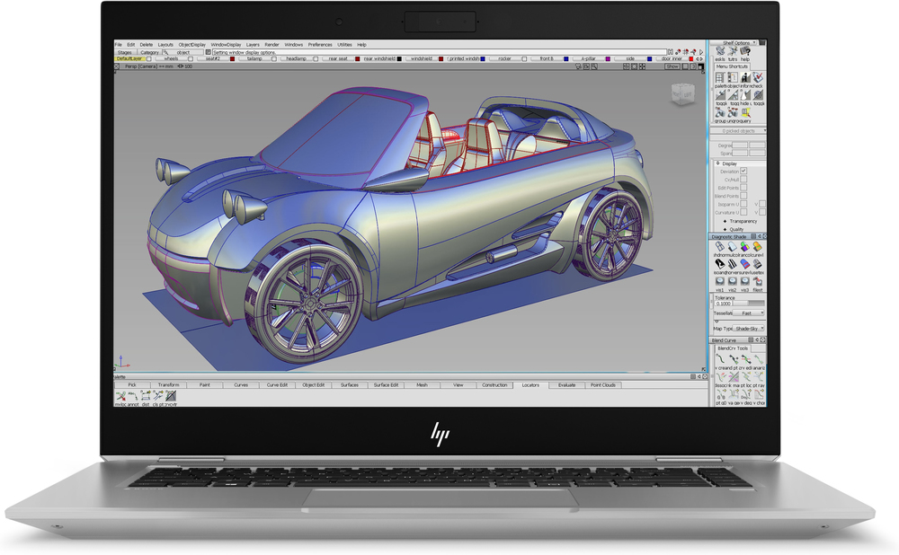Toggle the wheels layer visibility box

tap(191, 59)
